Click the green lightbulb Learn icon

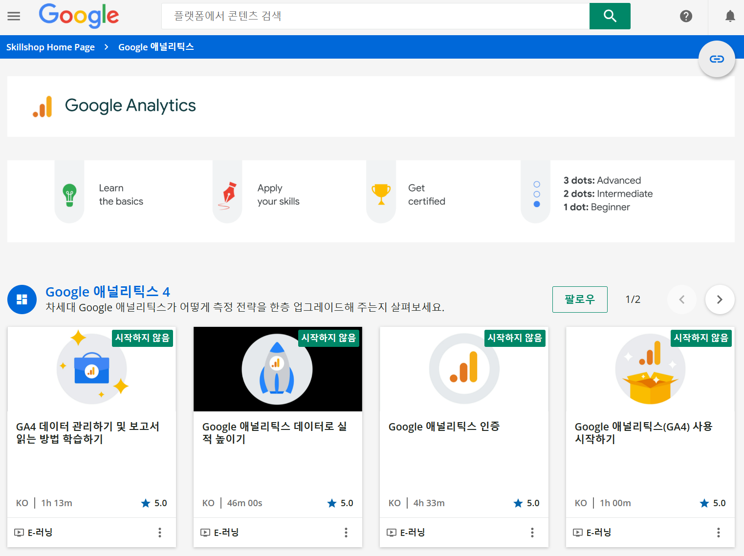[x=69, y=195]
